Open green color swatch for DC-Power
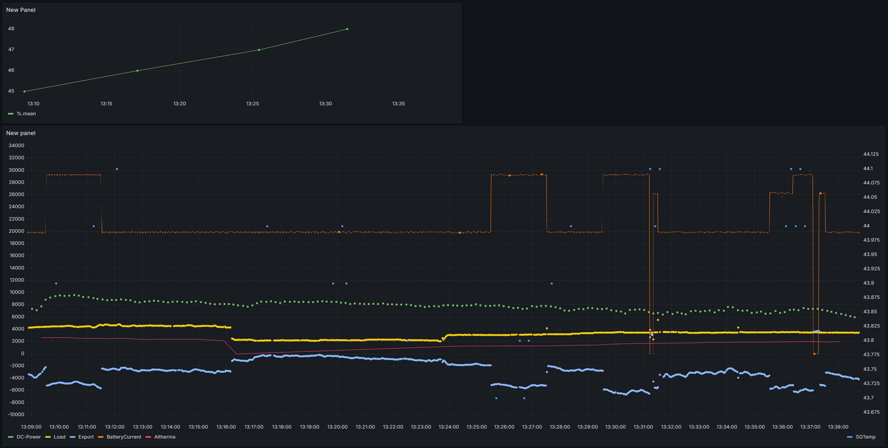 (x=10, y=437)
